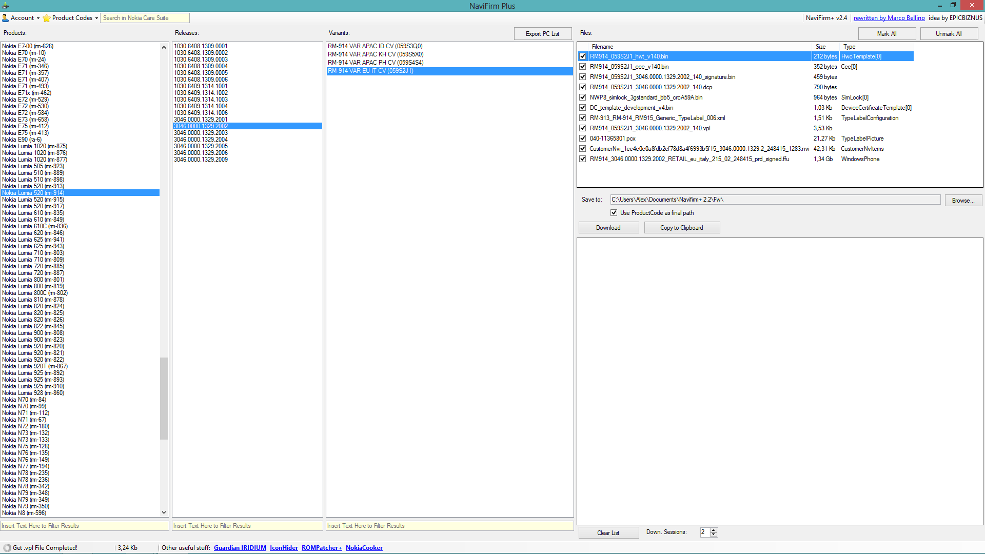The height and width of the screenshot is (554, 985).
Task: Click the Down. Sessions value box
Action: point(705,532)
